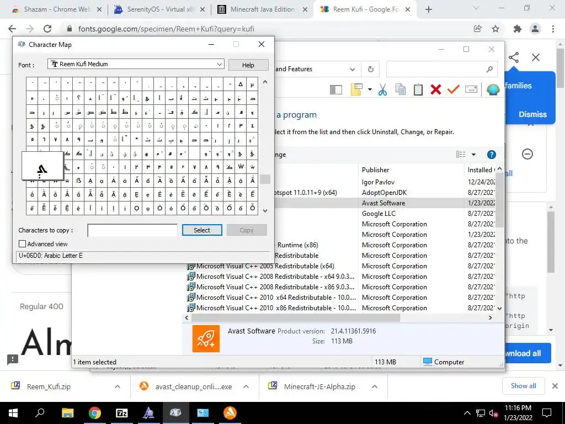
Task: Click the programs list horizontal scrollbar
Action: [x=296, y=317]
